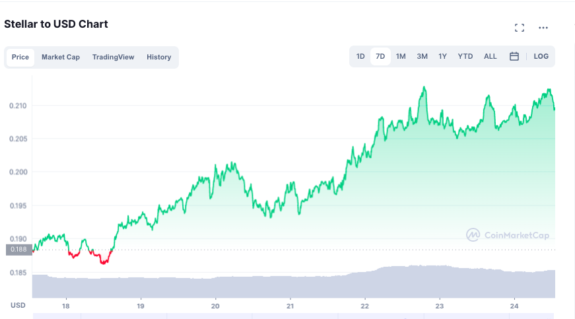The width and height of the screenshot is (575, 319).
Task: Click the 0.195 y-axis label
Action: tap(18, 205)
